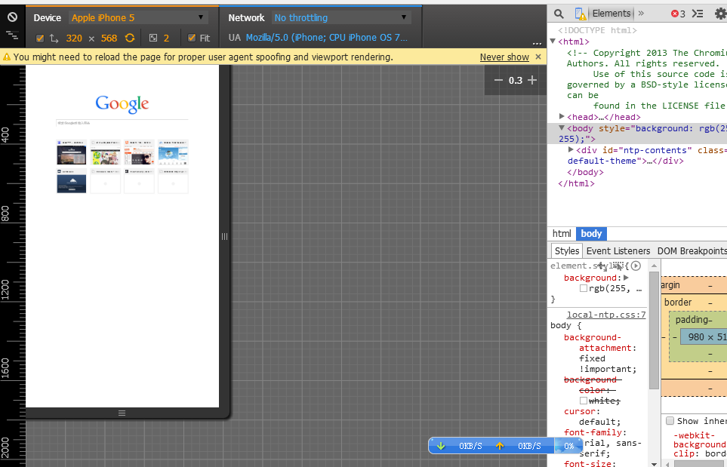Click the Google search box in emulated page
Screen dimensions: 727x467
(x=122, y=123)
